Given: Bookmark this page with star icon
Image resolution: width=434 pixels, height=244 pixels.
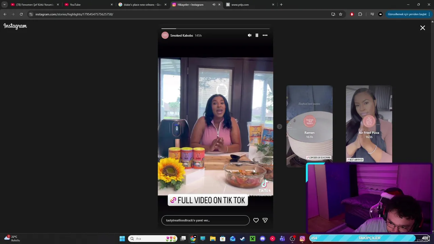Looking at the screenshot, I should [x=340, y=14].
